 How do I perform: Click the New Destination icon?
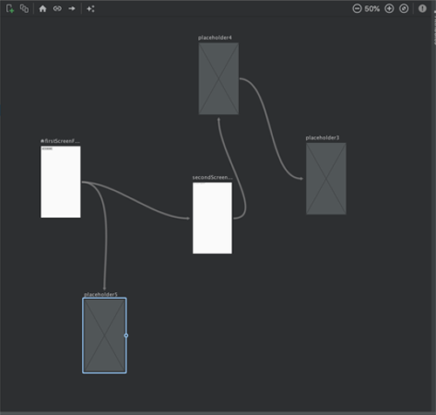10,9
